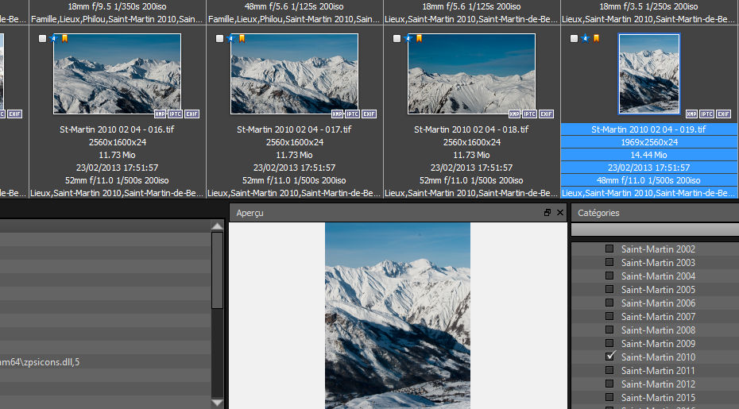Viewport: 739px width, 409px height.
Task: Enable the Saint-Martin 2006 category checkbox
Action: tap(609, 303)
